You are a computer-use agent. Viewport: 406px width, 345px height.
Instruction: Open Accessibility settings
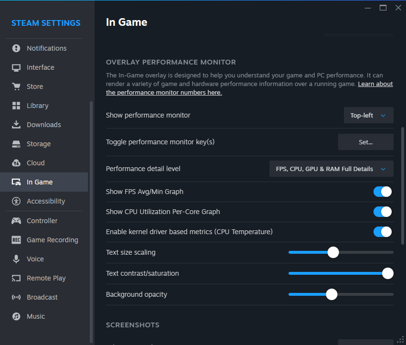(44, 201)
